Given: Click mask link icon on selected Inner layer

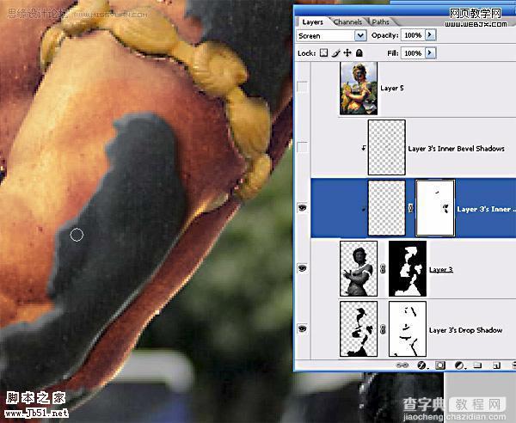Looking at the screenshot, I should coord(410,208).
